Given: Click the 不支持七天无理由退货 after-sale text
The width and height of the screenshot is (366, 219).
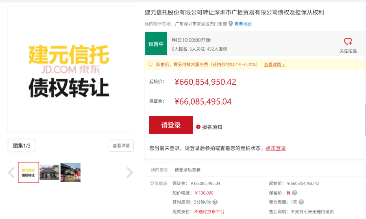Looking at the screenshot, I should 312,212.
